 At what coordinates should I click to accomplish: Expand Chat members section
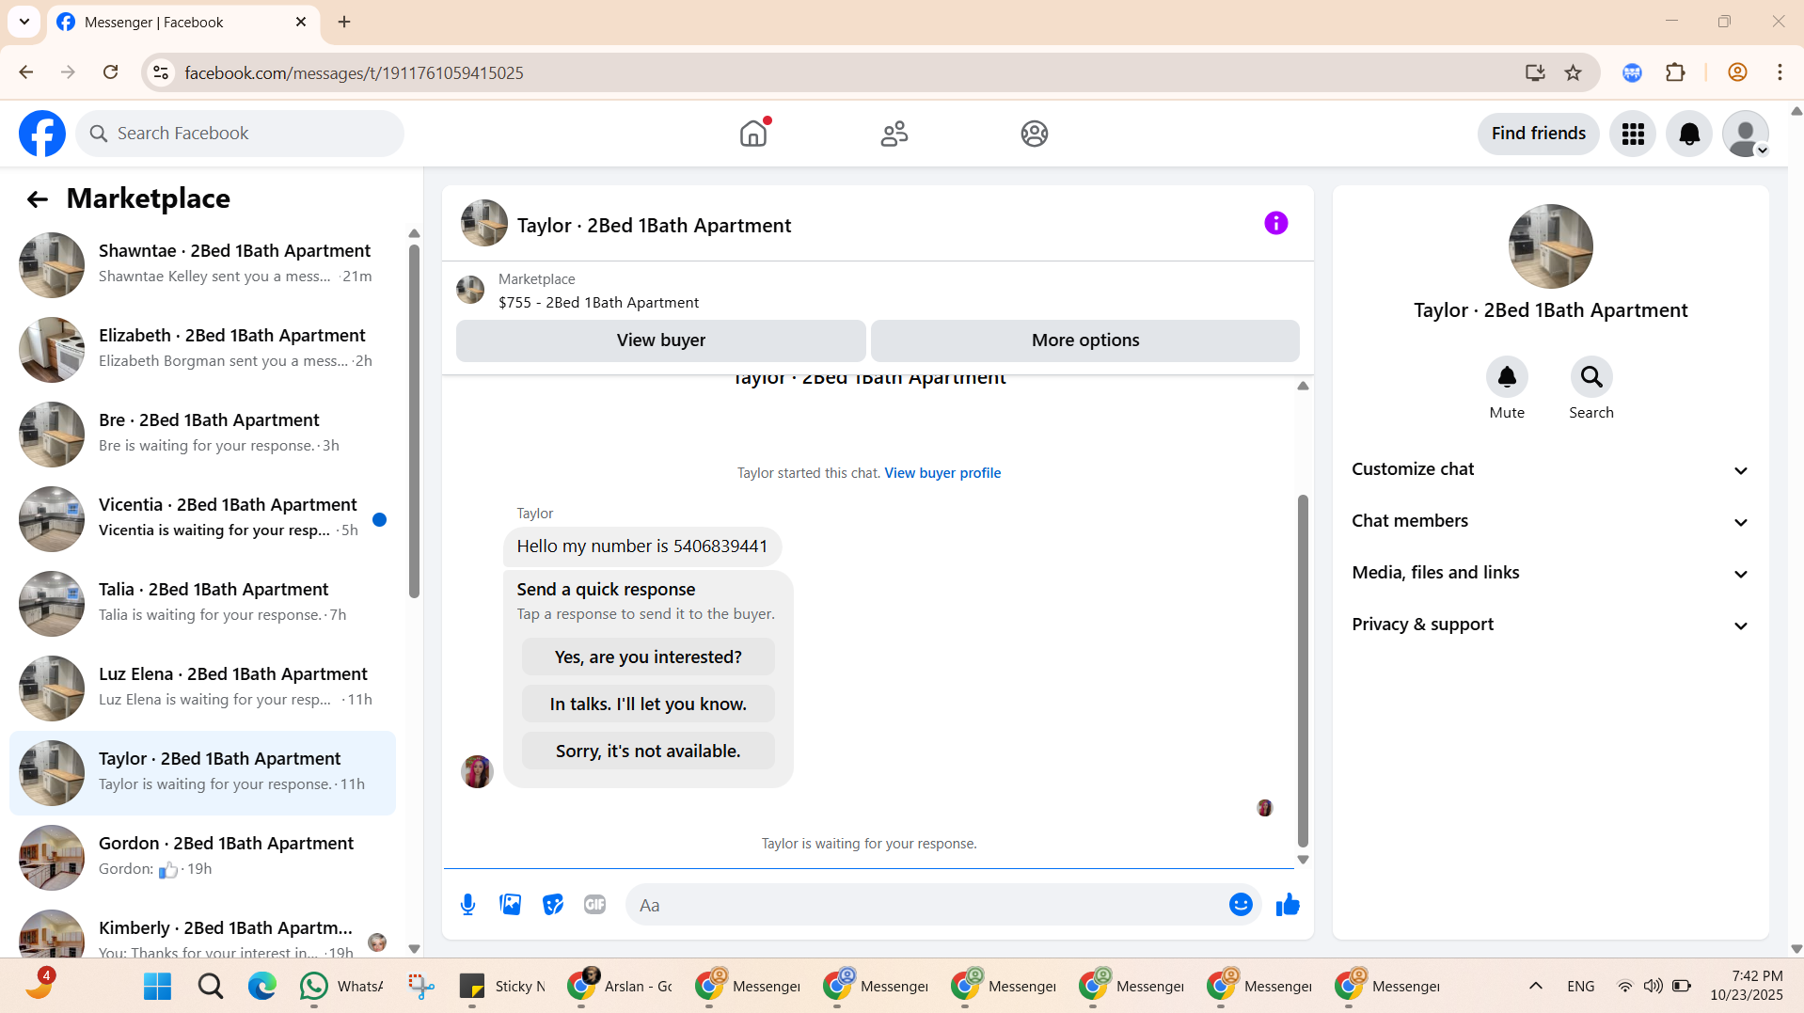click(x=1550, y=521)
